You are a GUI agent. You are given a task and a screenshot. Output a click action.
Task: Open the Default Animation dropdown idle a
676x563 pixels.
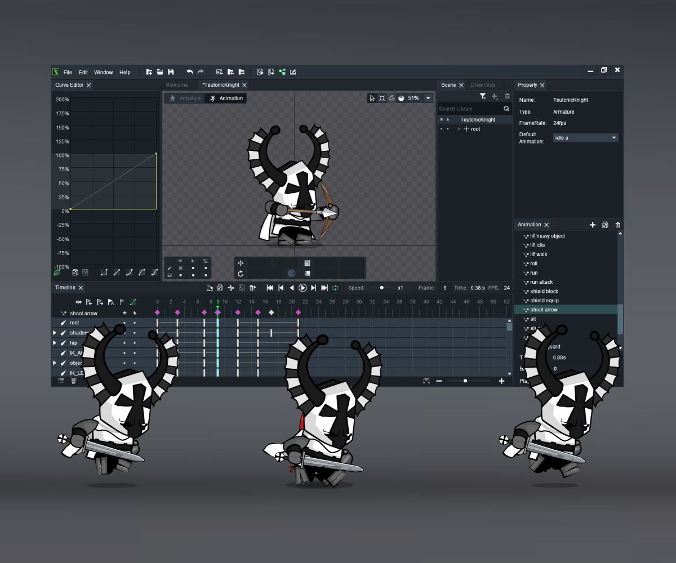point(585,138)
